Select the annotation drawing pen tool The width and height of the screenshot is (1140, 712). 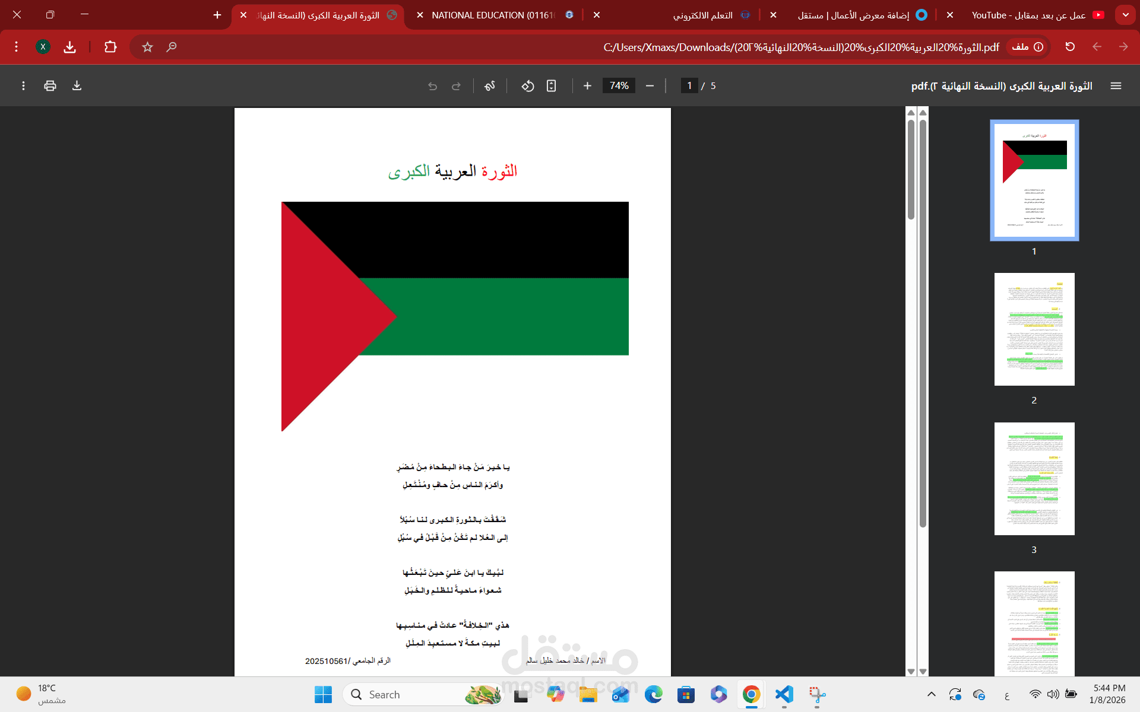[489, 85]
